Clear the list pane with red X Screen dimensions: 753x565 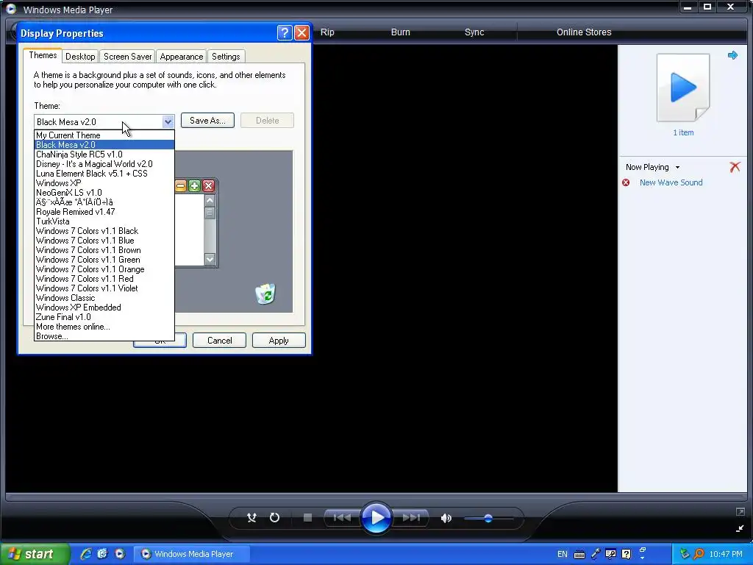(735, 167)
